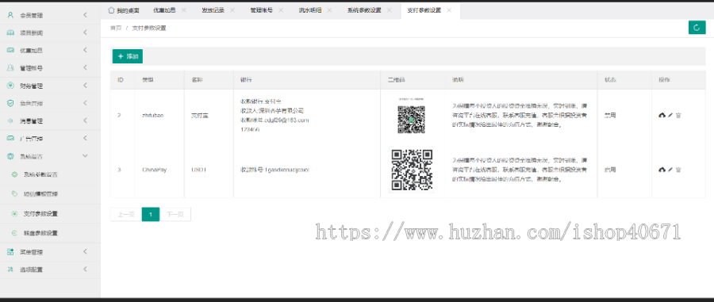This screenshot has height=302, width=714.
Task: Close the 流水明细 tab
Action: click(x=329, y=10)
